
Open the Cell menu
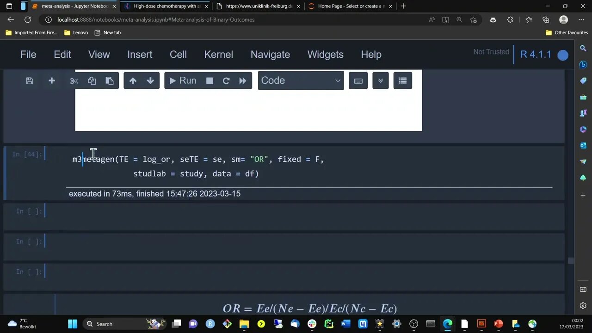[178, 55]
